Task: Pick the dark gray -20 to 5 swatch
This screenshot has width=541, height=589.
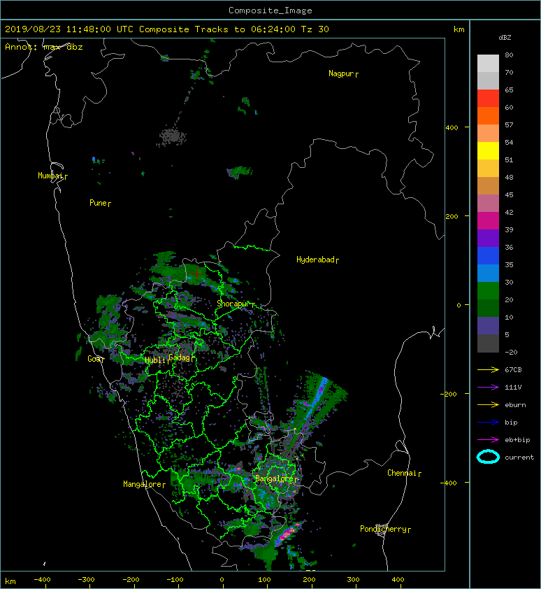Action: coord(488,343)
